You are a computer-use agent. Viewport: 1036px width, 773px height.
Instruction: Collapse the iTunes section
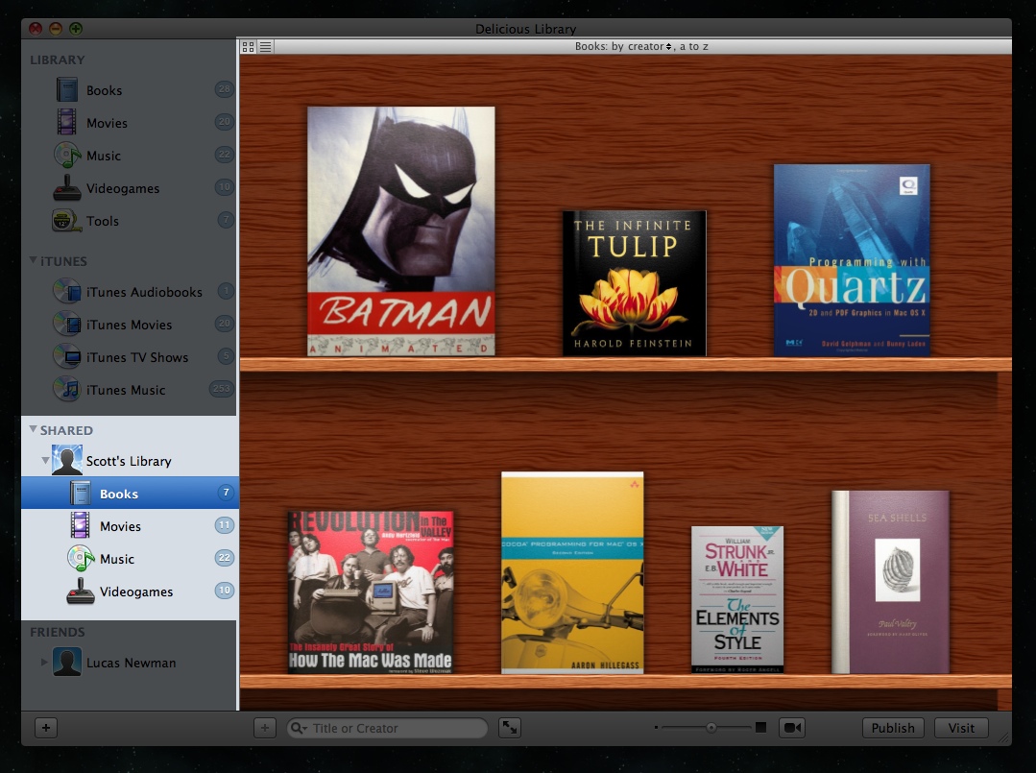click(x=33, y=260)
